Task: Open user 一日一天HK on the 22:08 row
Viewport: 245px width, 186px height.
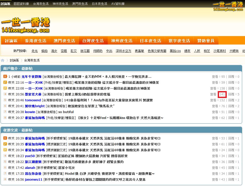Action: tap(34, 89)
